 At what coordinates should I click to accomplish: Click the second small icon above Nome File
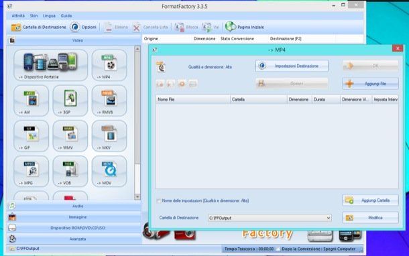point(170,84)
